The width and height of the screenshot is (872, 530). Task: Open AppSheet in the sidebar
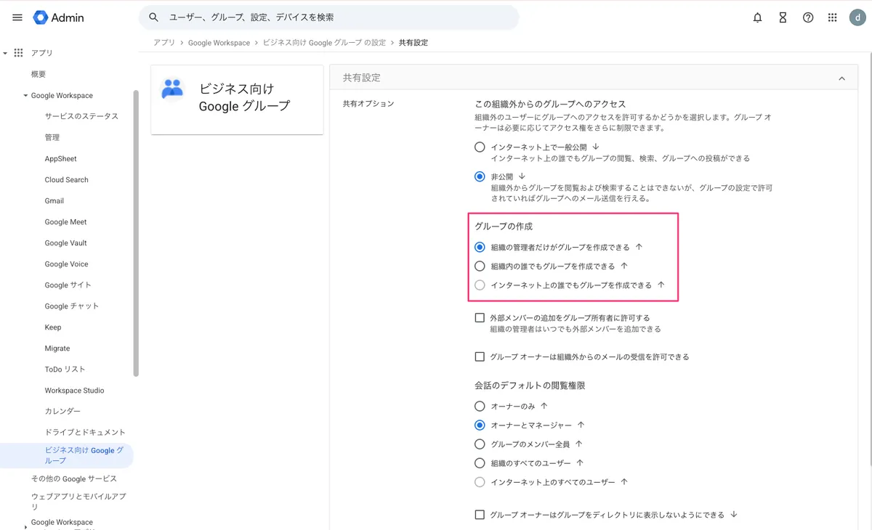tap(60, 158)
